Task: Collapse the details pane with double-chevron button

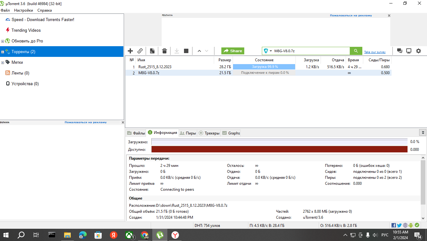Action: pyautogui.click(x=423, y=133)
